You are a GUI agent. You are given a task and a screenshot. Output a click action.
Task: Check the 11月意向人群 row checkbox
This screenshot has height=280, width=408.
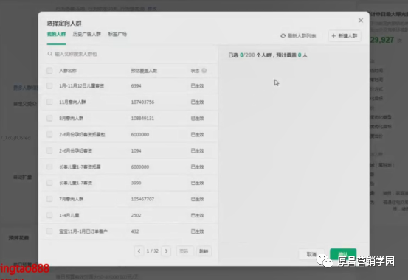pos(49,102)
